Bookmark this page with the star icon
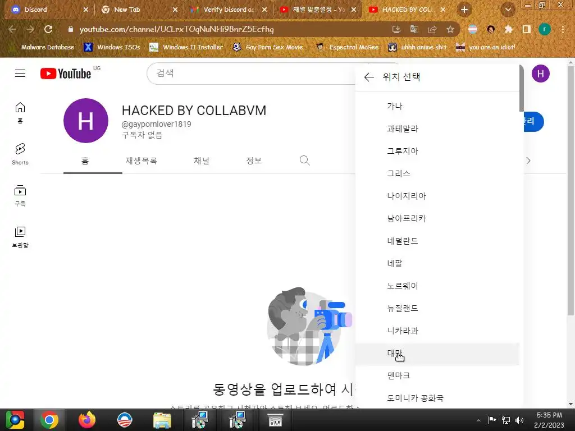This screenshot has height=431, width=575. point(450,29)
